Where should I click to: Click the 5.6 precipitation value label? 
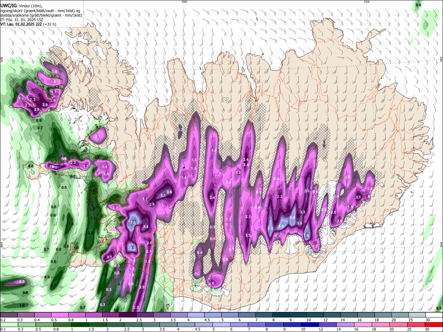click(281, 226)
